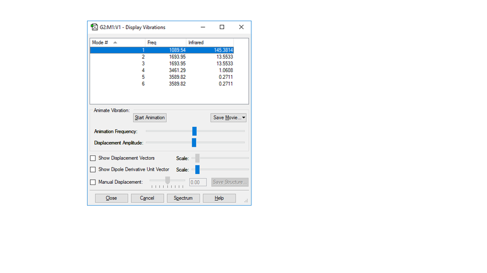Enable Show Dipole Derivative Unit Vector
Screen dimensions: 487x273
[93, 170]
